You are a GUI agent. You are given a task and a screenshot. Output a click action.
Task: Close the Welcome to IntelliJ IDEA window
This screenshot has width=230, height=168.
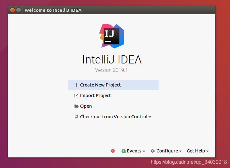point(12,10)
